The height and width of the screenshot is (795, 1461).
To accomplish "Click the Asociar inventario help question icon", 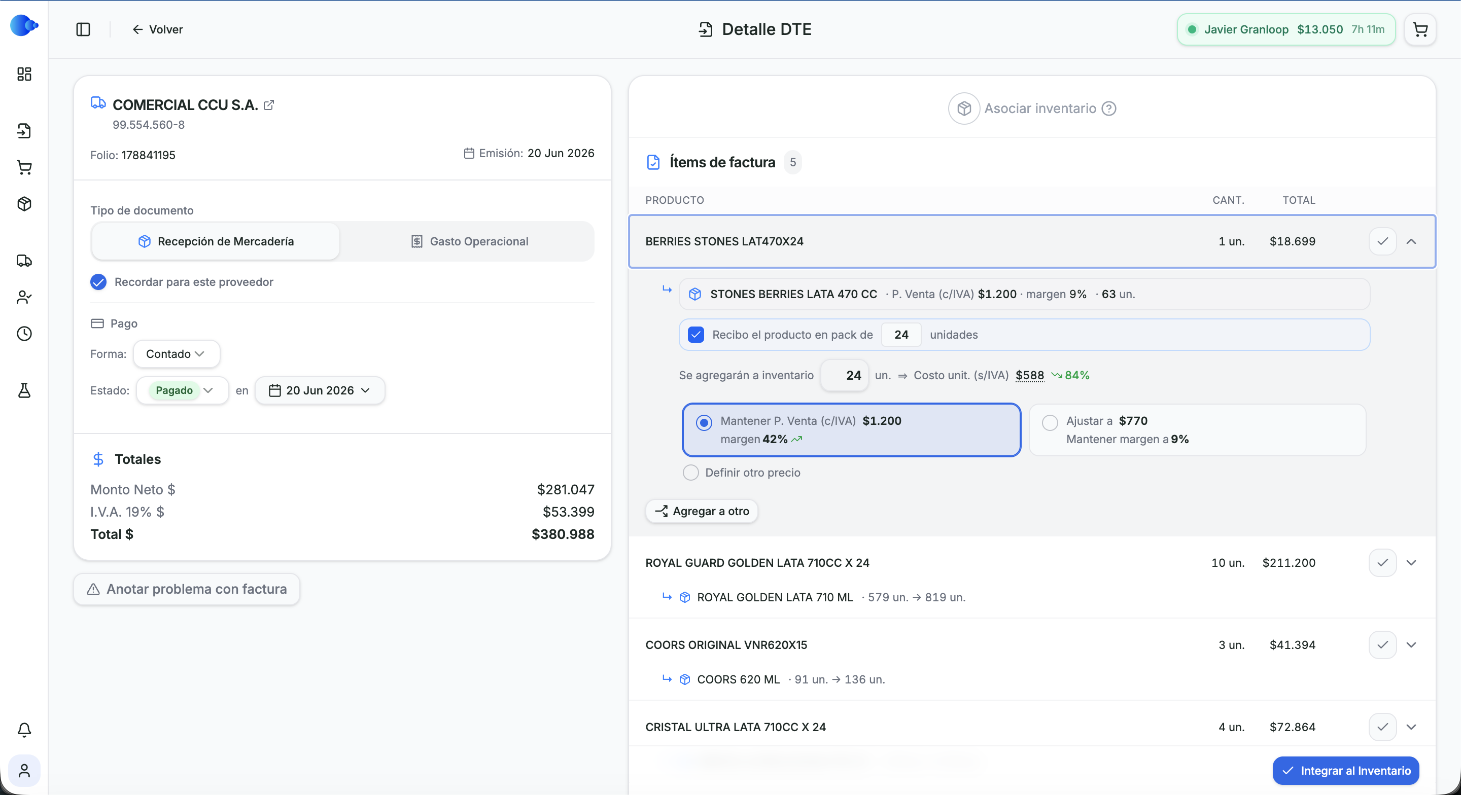I will [1109, 109].
